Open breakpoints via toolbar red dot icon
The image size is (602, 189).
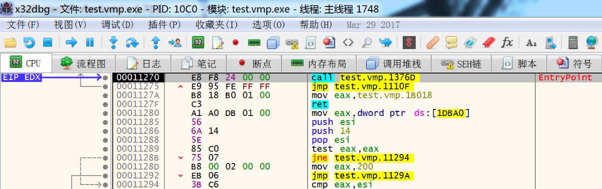pyautogui.click(x=235, y=42)
